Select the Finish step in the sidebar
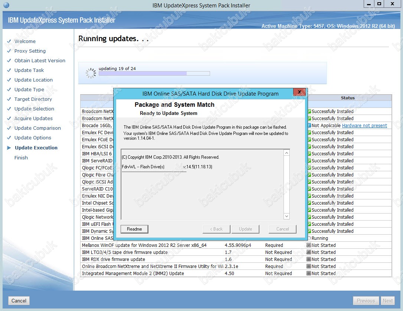Viewport: 403px width, 311px height. [x=21, y=158]
